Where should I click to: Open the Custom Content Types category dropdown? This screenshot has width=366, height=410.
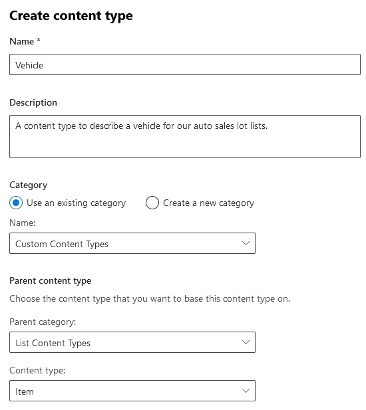tap(132, 243)
